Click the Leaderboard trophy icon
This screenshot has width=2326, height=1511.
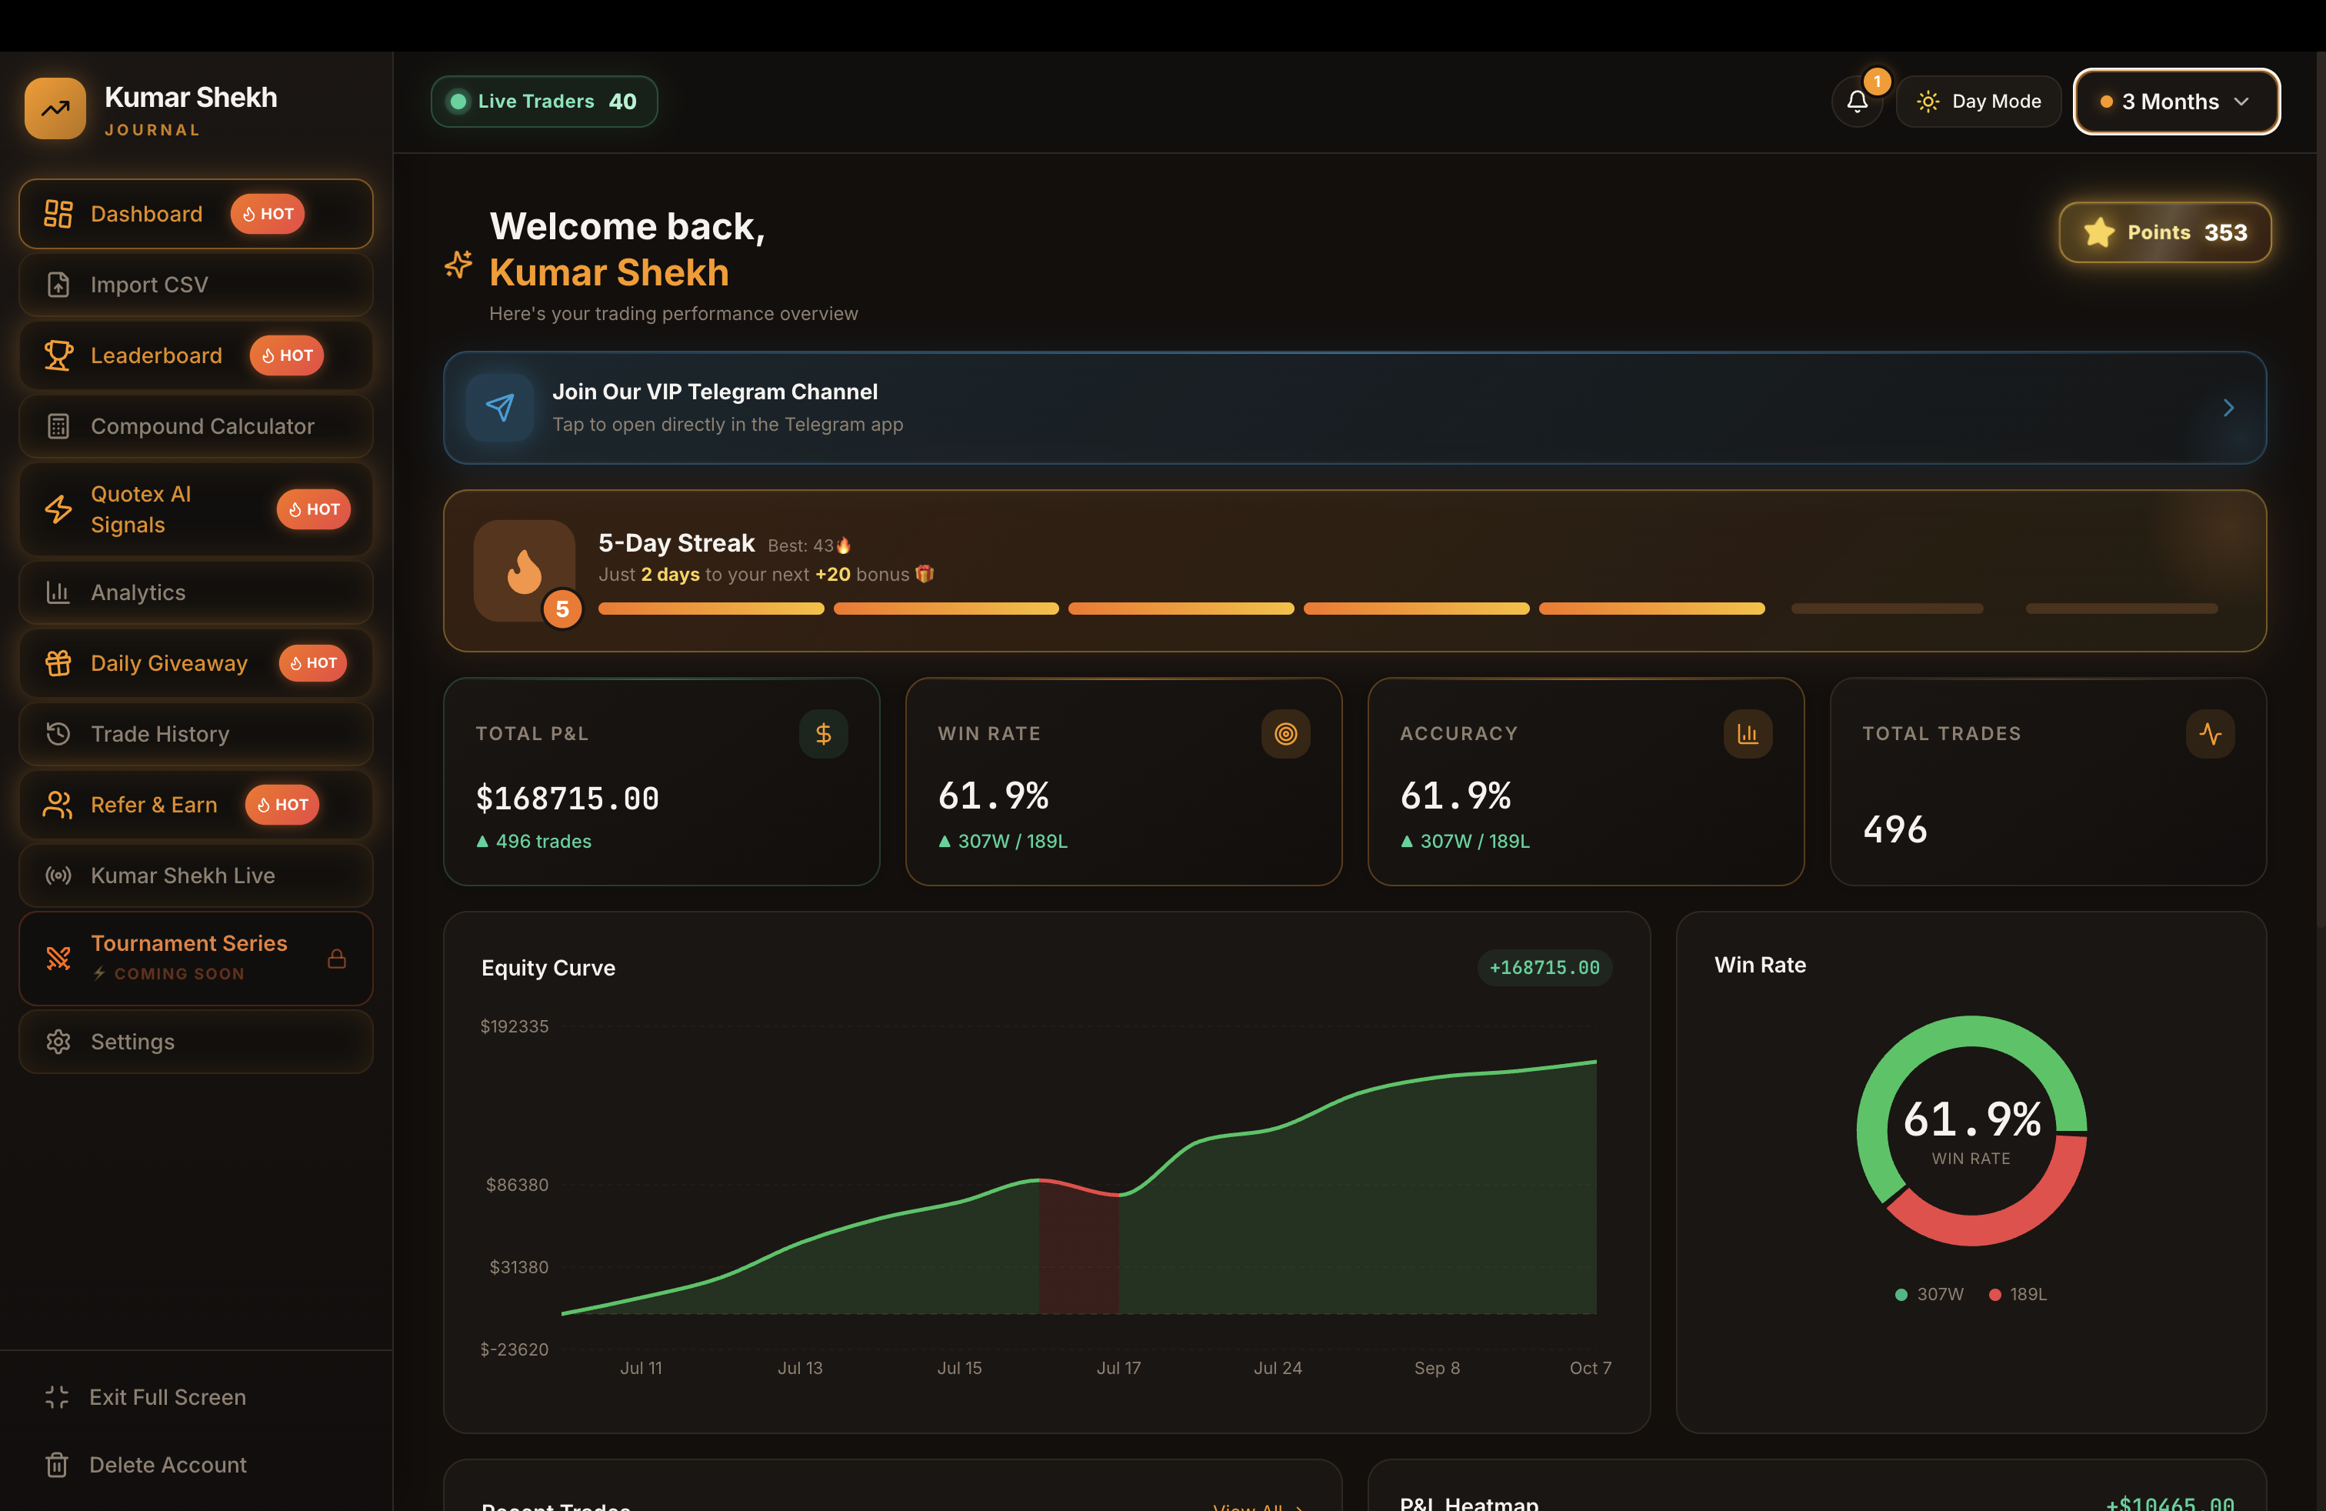(58, 355)
